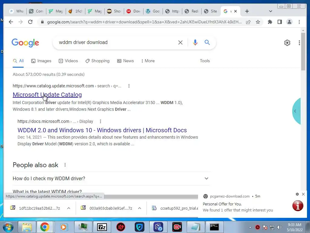The height and width of the screenshot is (233, 310).
Task: Open Microsoft Update Catalog link
Action: (x=47, y=95)
